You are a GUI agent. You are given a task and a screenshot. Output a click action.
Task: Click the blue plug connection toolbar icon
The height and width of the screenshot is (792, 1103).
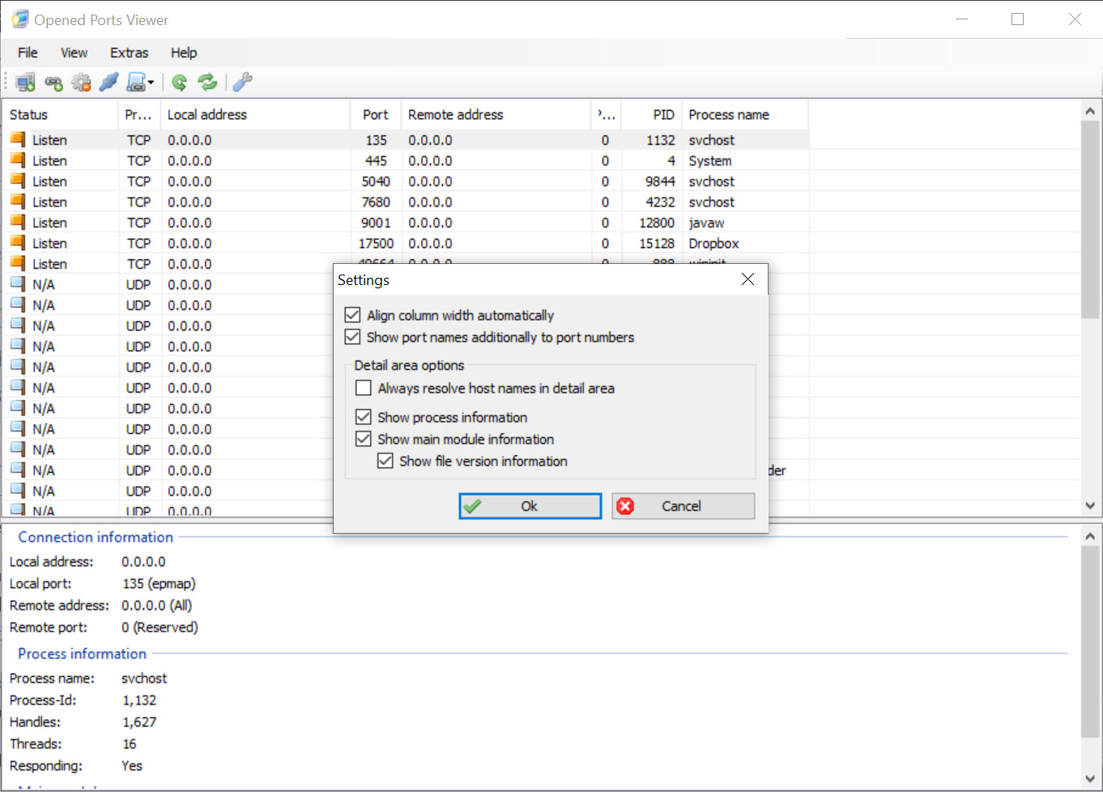click(109, 82)
